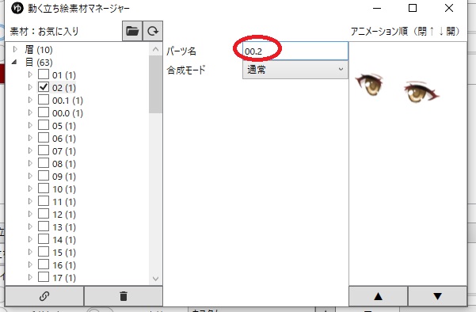Screen dimensions: 476x312
Task: Enable the 01 (1) checkbox
Action: (x=44, y=74)
